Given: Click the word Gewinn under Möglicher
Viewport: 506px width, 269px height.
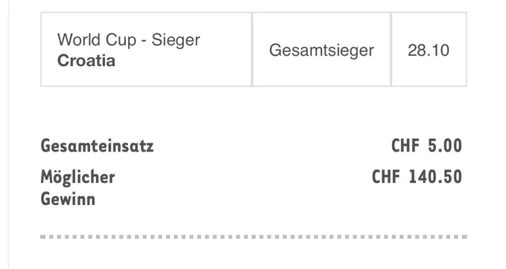Looking at the screenshot, I should (x=68, y=198).
